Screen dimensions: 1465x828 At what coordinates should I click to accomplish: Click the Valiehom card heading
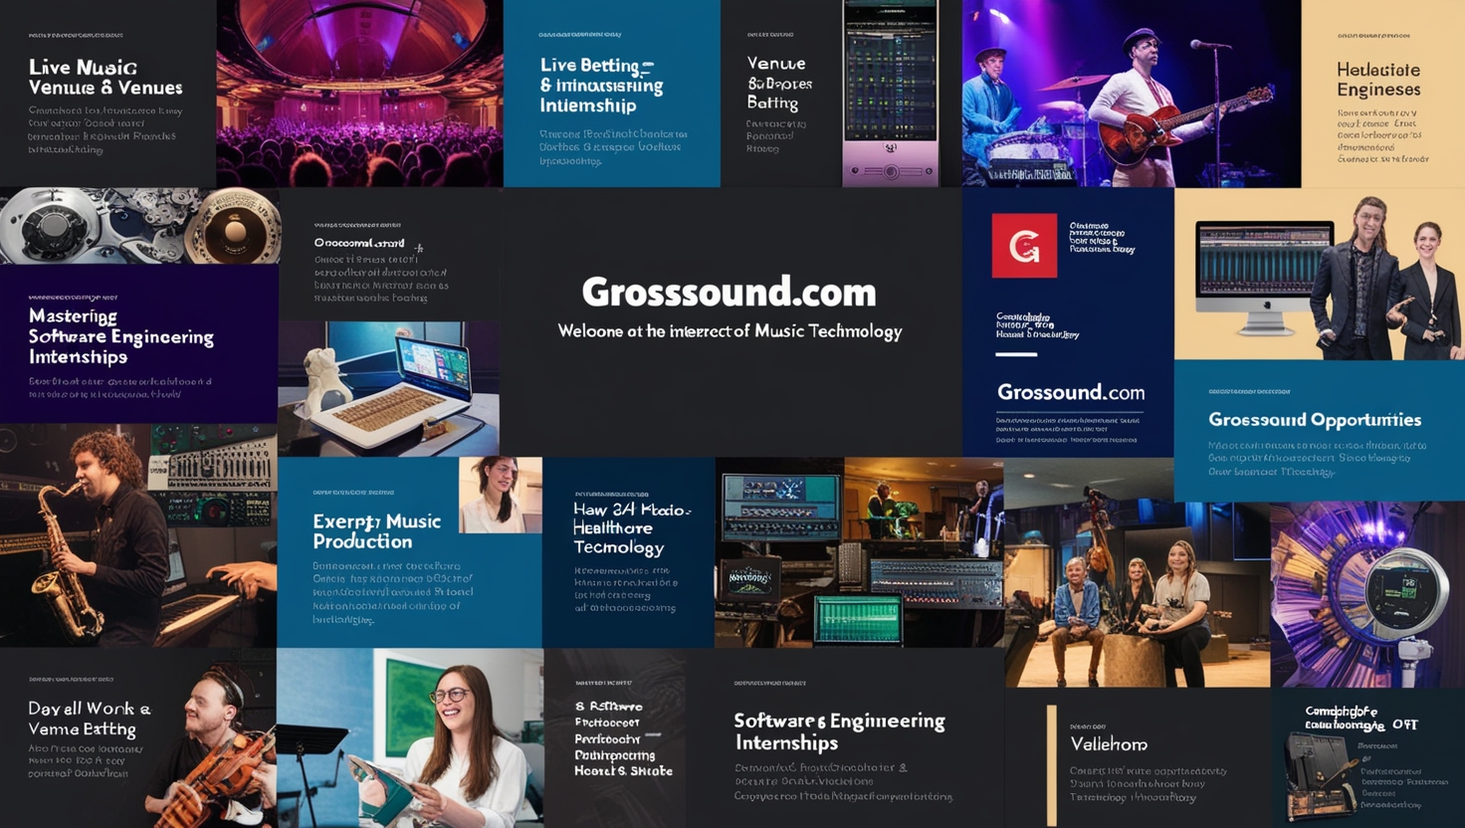tap(1109, 744)
